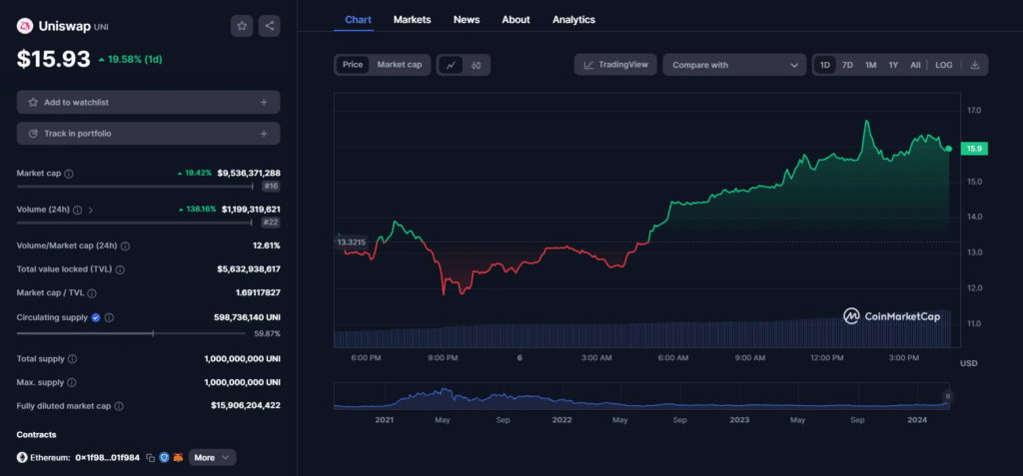Switch to line chart view
Viewport: 1023px width, 476px height.
[451, 65]
